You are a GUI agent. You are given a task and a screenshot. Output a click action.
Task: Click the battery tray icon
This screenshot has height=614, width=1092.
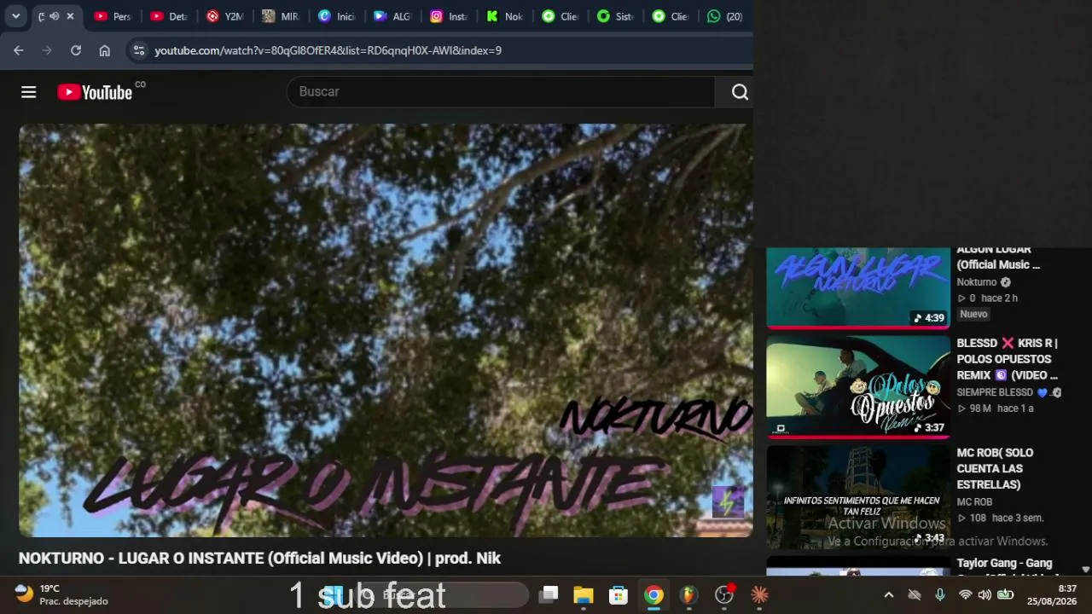(x=1006, y=594)
